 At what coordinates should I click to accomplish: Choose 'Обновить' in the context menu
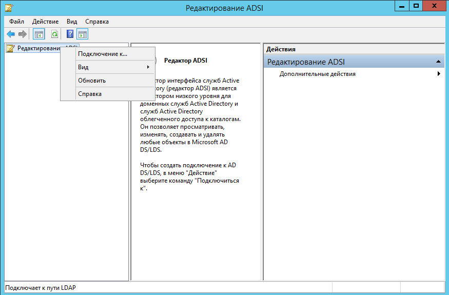[108, 81]
